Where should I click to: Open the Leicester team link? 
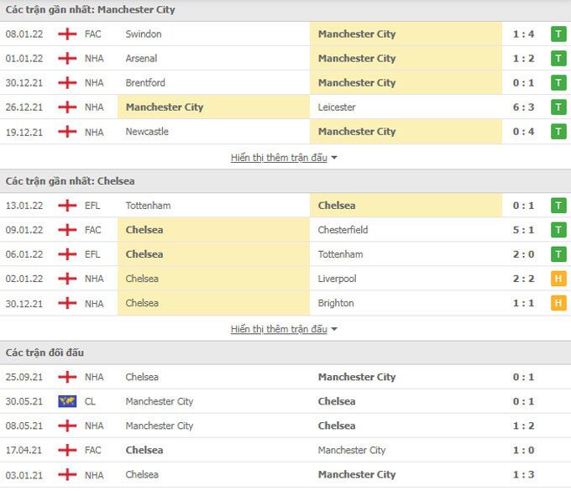(x=337, y=107)
